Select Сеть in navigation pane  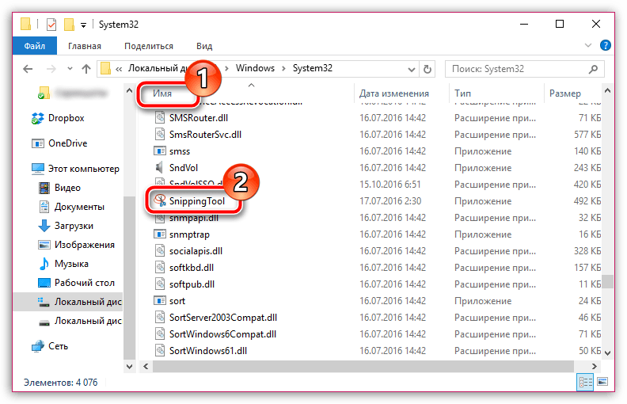(x=58, y=346)
